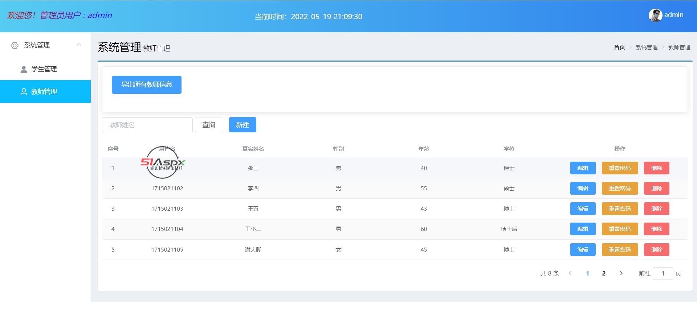Click the page jump number input box
The image size is (697, 327).
click(x=663, y=273)
